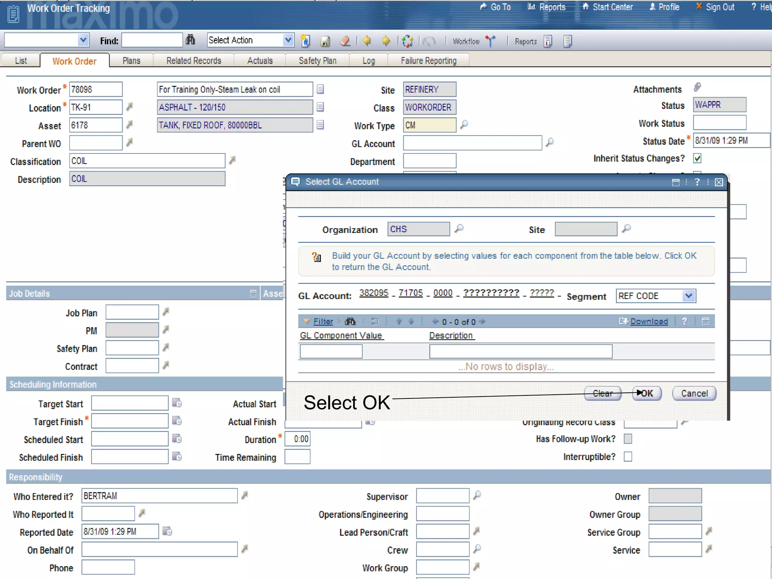
Task: Click the binoculars Find icon in toolbar
Action: (190, 40)
